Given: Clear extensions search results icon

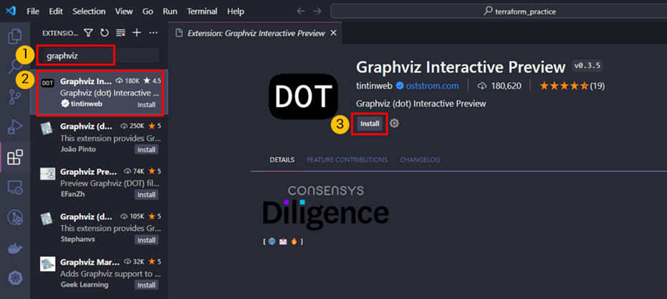Looking at the screenshot, I should pos(121,33).
